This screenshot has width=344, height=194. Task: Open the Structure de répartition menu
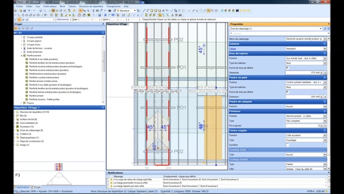tap(91, 6)
